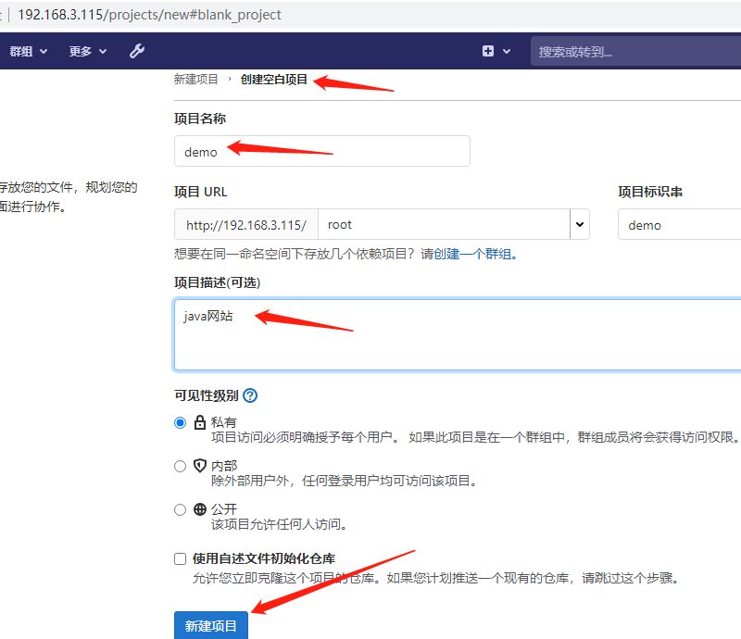Click the 项目 URL label
The height and width of the screenshot is (639, 741).
[200, 192]
